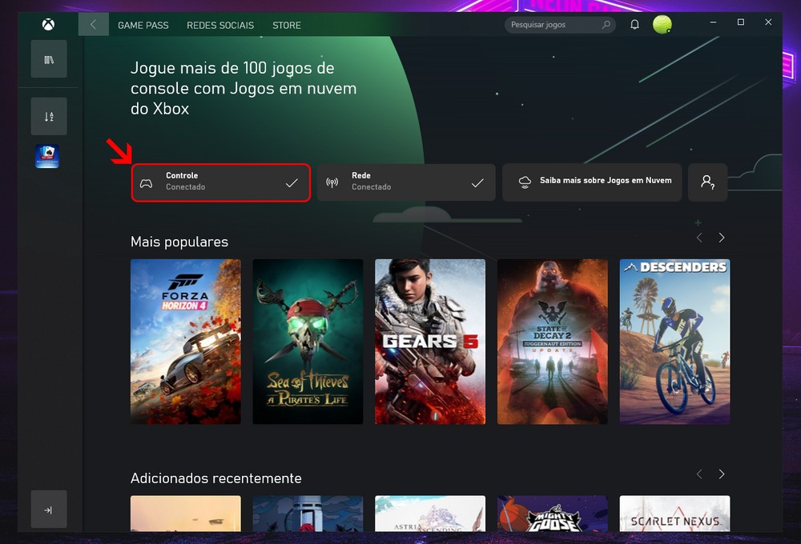Screen dimensions: 801x544
Task: Minimize the Xbox app window
Action: [x=713, y=22]
